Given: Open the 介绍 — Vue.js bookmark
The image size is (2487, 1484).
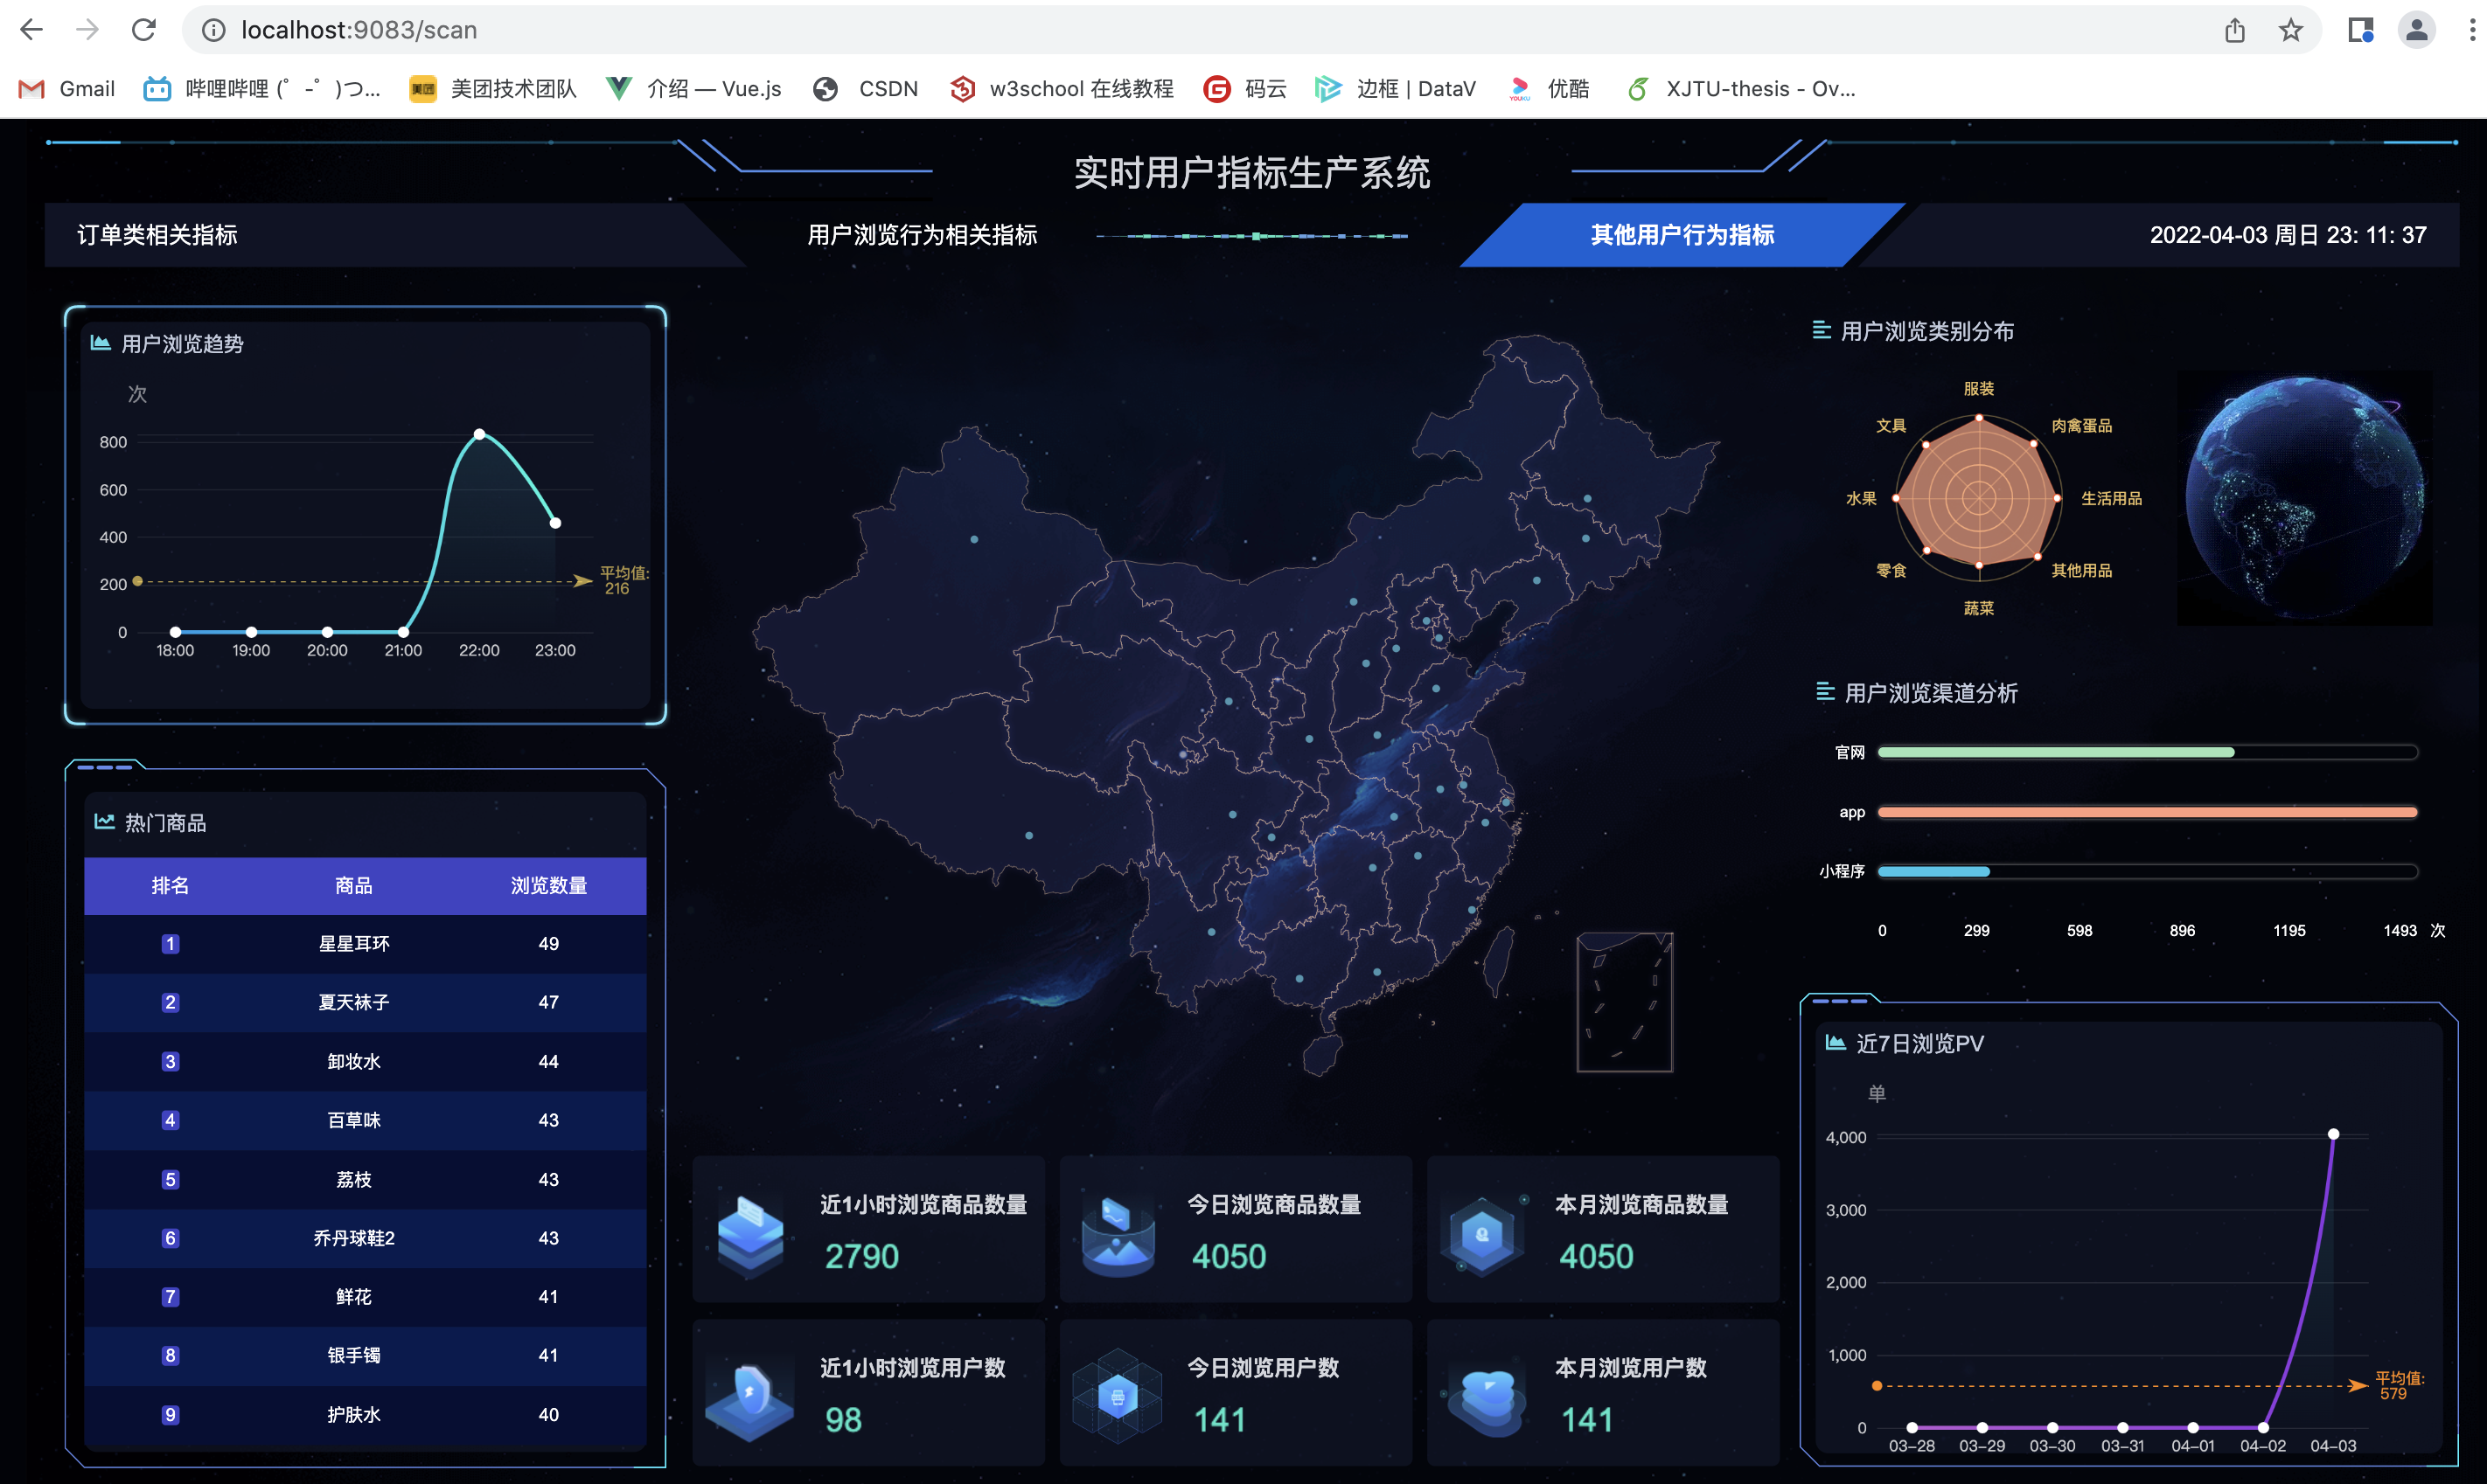Looking at the screenshot, I should 694,89.
